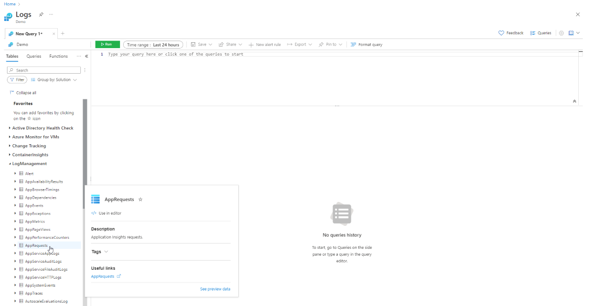Favorite AppRequests with the star icon
The image size is (589, 306).
[140, 200]
